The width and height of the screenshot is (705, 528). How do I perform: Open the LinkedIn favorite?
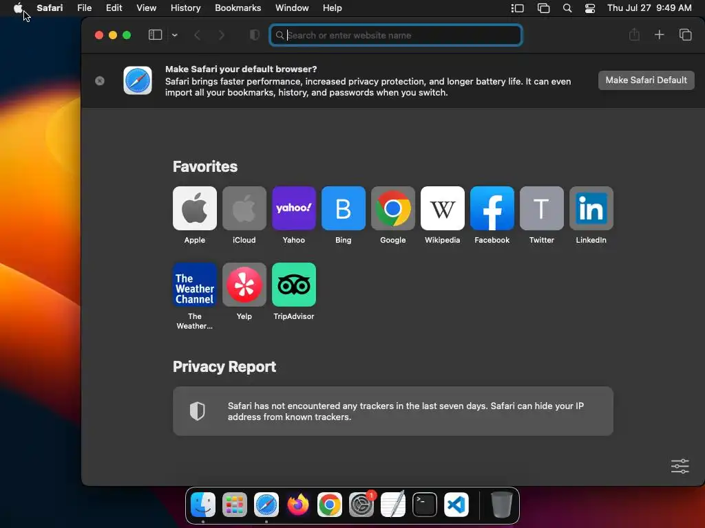click(591, 208)
